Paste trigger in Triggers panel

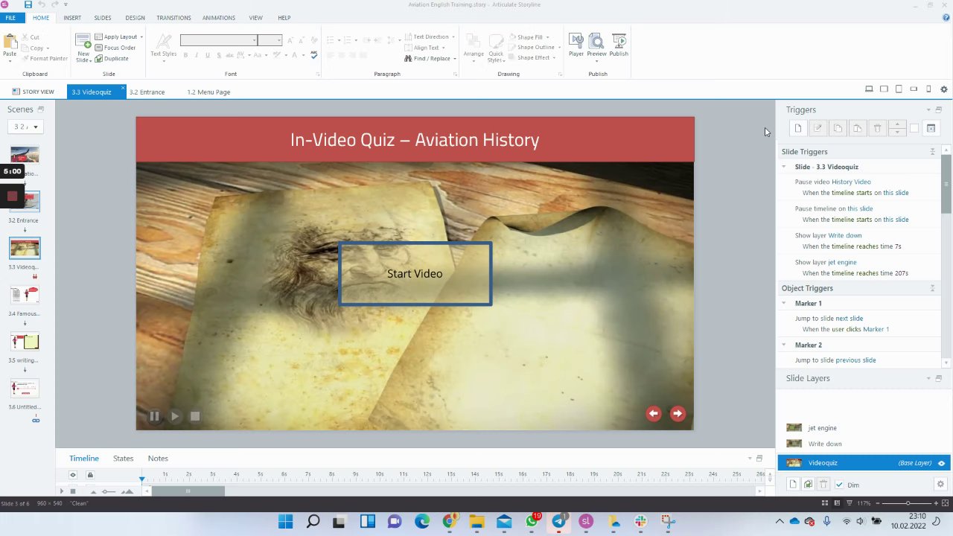857,129
